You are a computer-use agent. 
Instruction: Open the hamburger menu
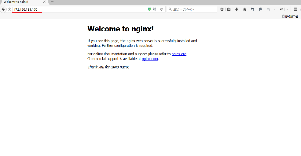coord(295,9)
